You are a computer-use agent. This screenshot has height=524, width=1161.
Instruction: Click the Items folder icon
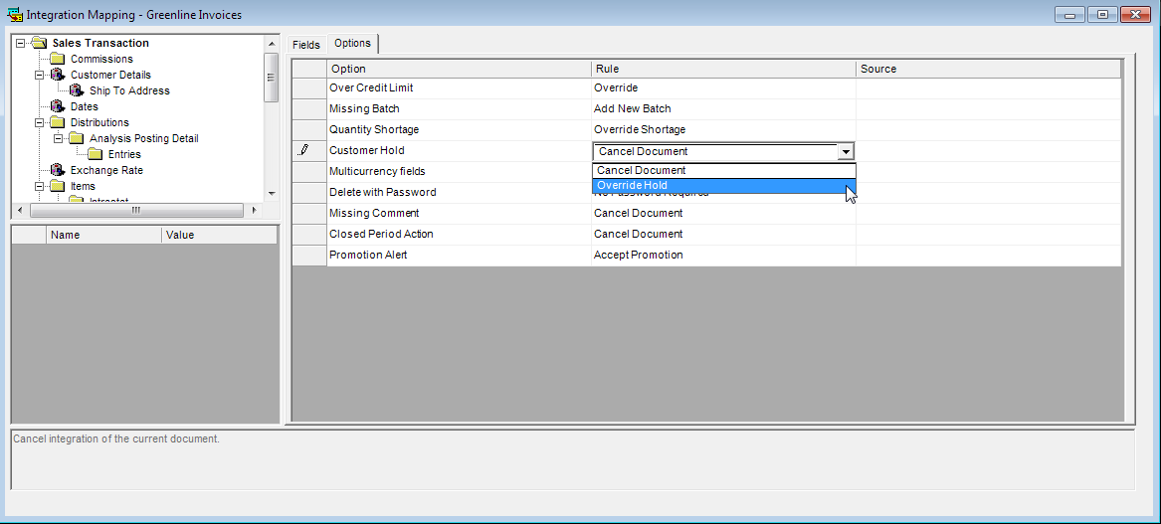(x=57, y=187)
